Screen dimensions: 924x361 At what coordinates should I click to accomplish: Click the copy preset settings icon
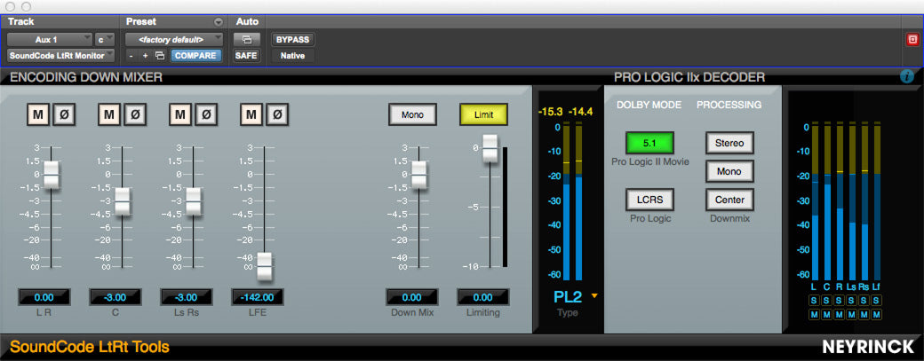pyautogui.click(x=160, y=56)
